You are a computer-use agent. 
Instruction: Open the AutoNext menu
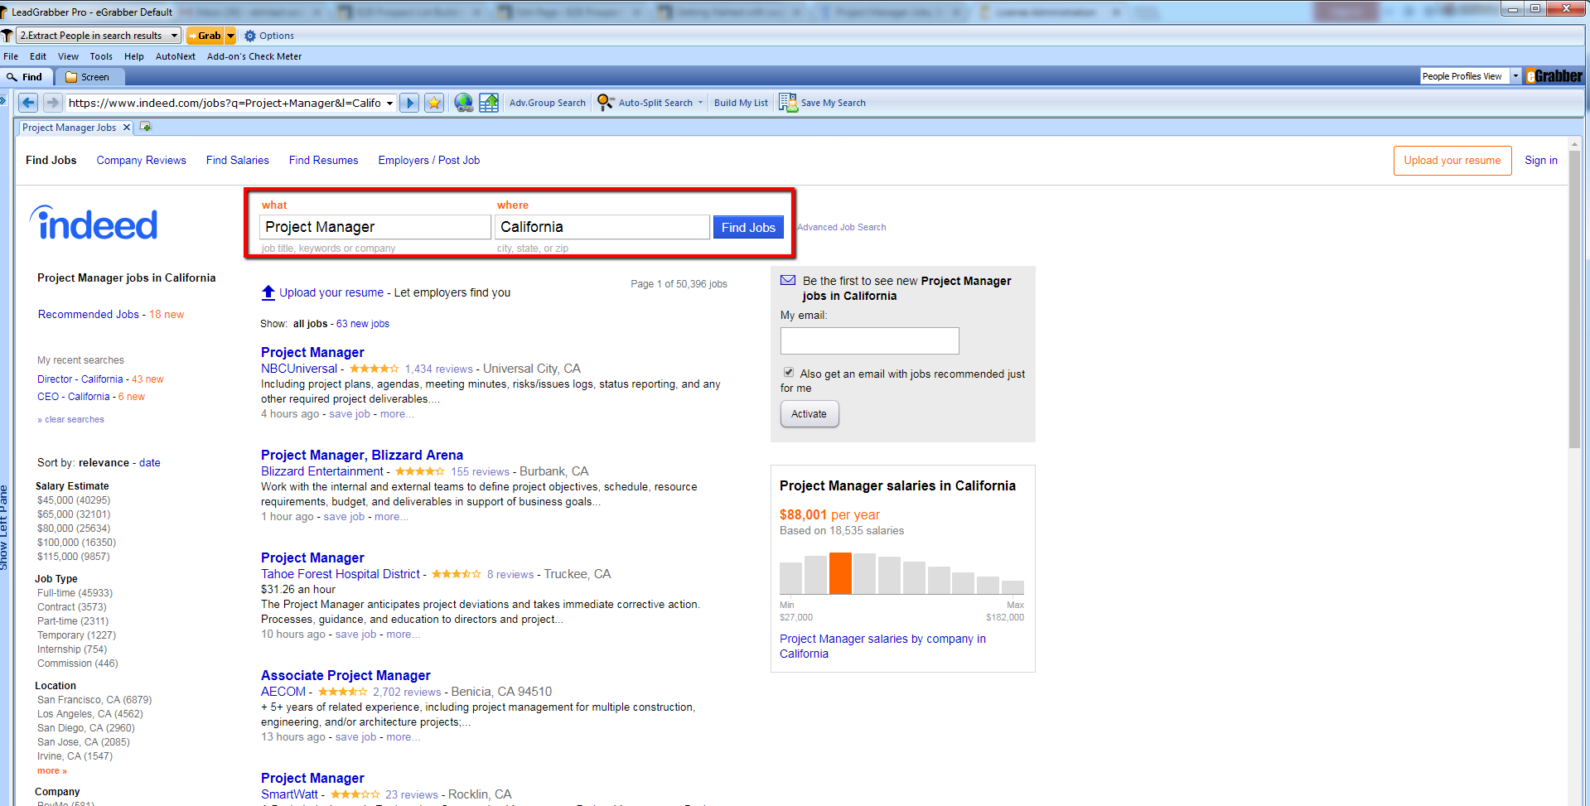175,56
